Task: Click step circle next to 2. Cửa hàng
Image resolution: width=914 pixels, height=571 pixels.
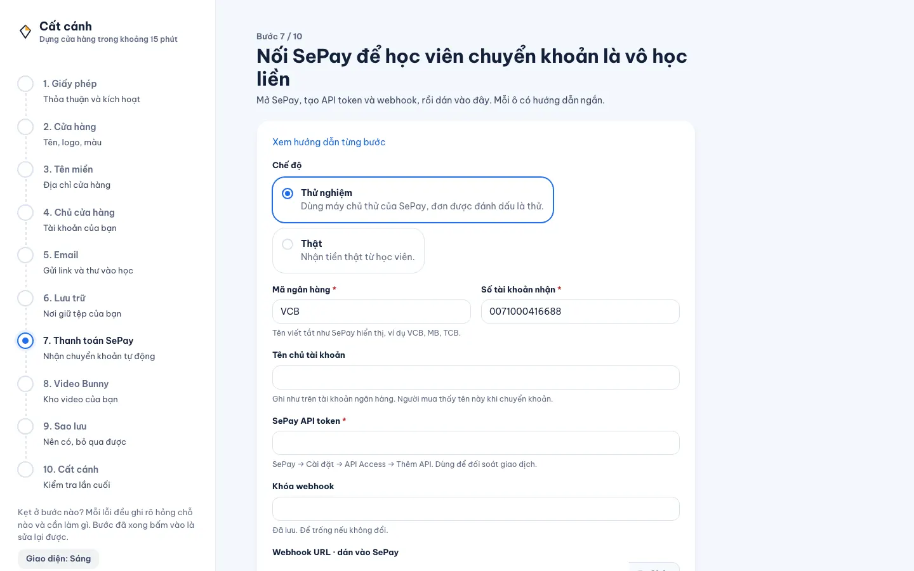Action: (25, 127)
